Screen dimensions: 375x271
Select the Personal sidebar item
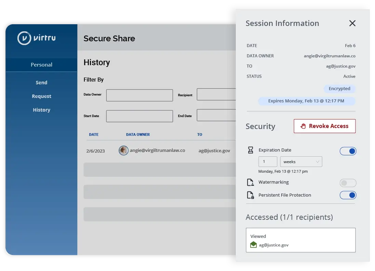[41, 65]
